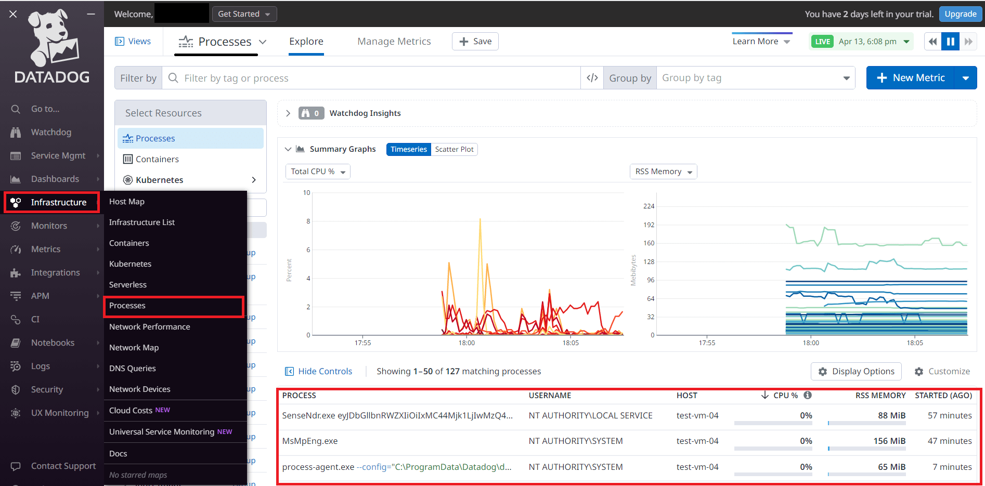This screenshot has height=486, width=985.
Task: Open the RSS Memory metric dropdown
Action: click(x=664, y=172)
